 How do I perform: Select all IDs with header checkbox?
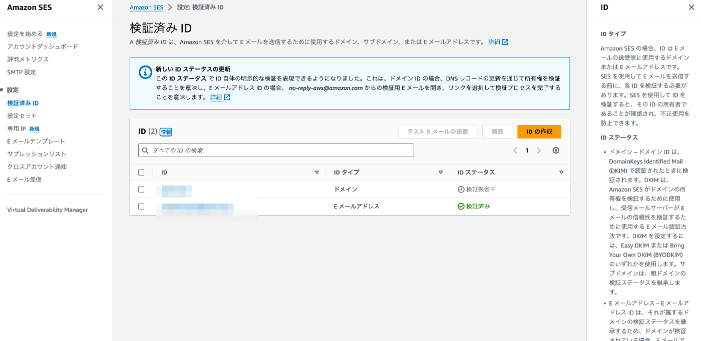tap(141, 172)
